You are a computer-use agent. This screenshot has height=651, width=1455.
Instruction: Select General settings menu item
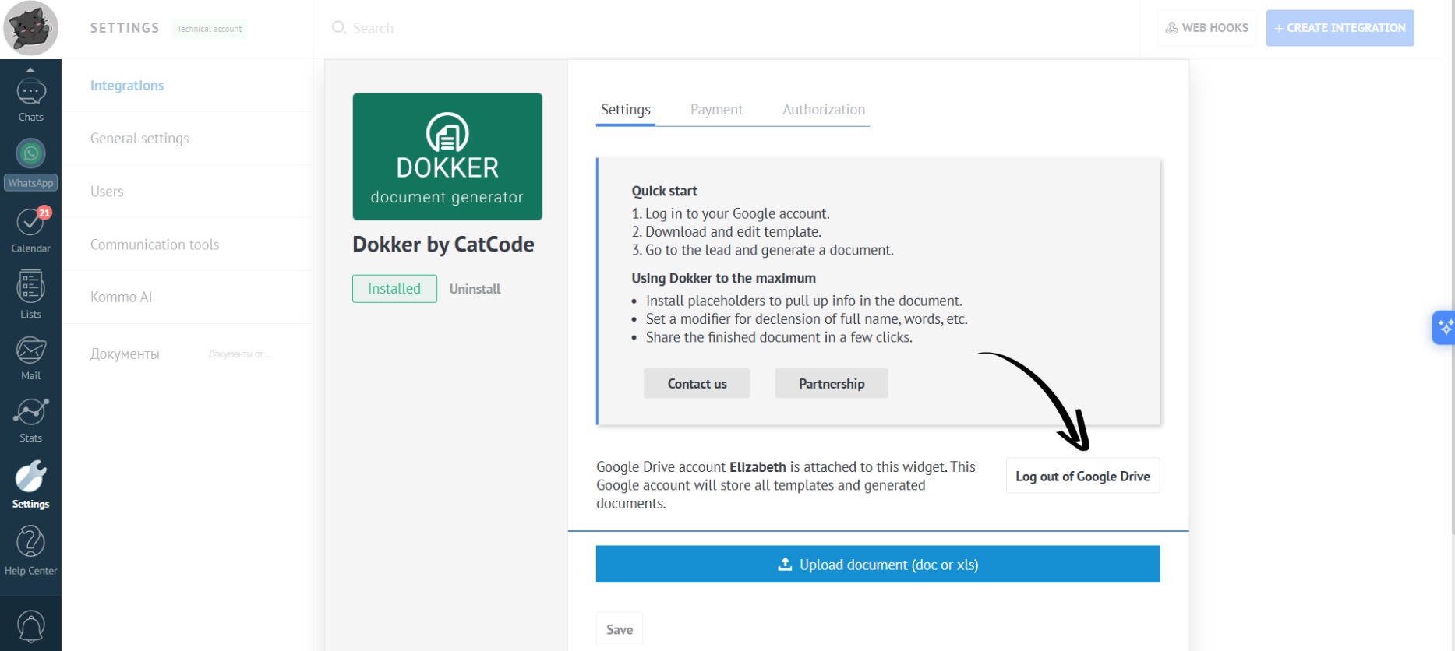click(139, 139)
